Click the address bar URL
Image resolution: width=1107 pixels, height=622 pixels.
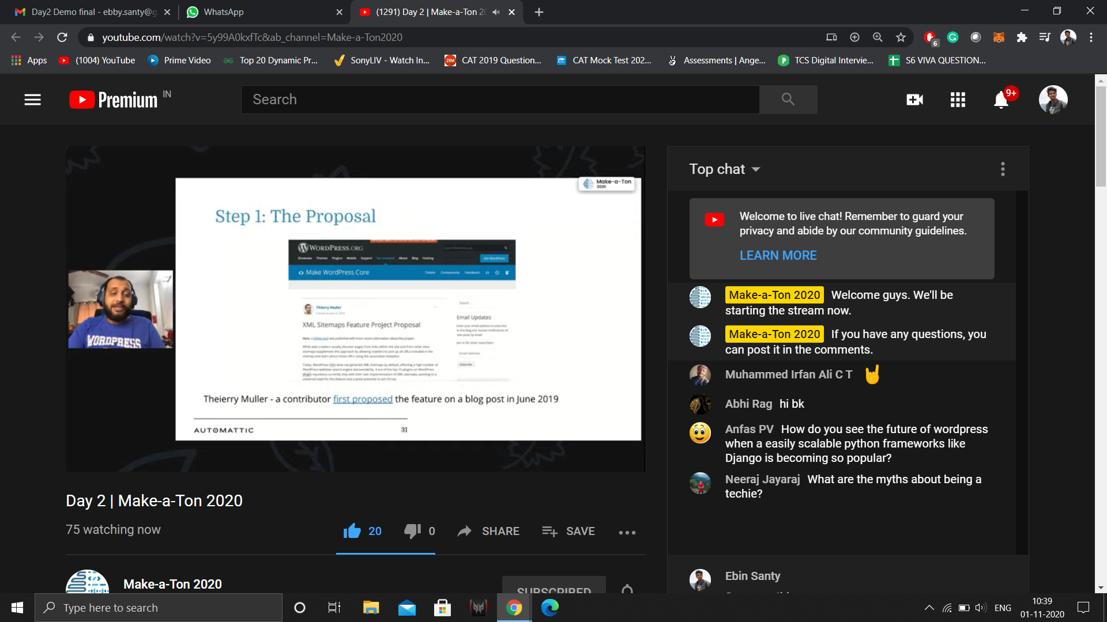(252, 37)
